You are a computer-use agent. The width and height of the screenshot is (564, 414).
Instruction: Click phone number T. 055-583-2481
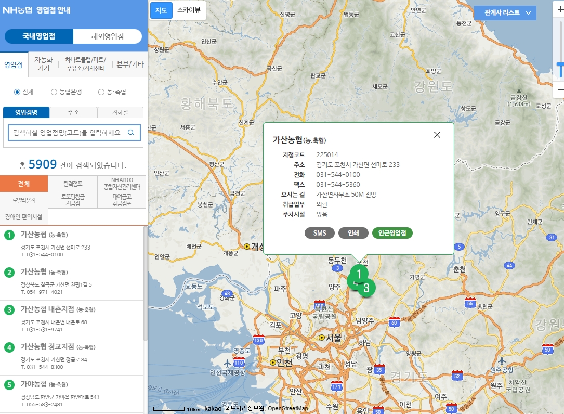(42, 404)
